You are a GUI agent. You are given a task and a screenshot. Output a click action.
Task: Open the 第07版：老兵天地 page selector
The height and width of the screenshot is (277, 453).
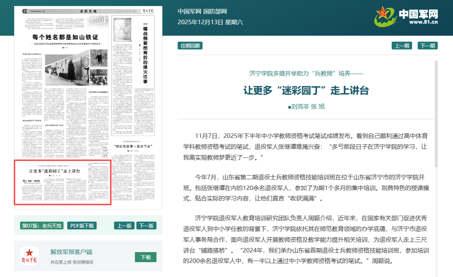click(x=42, y=225)
